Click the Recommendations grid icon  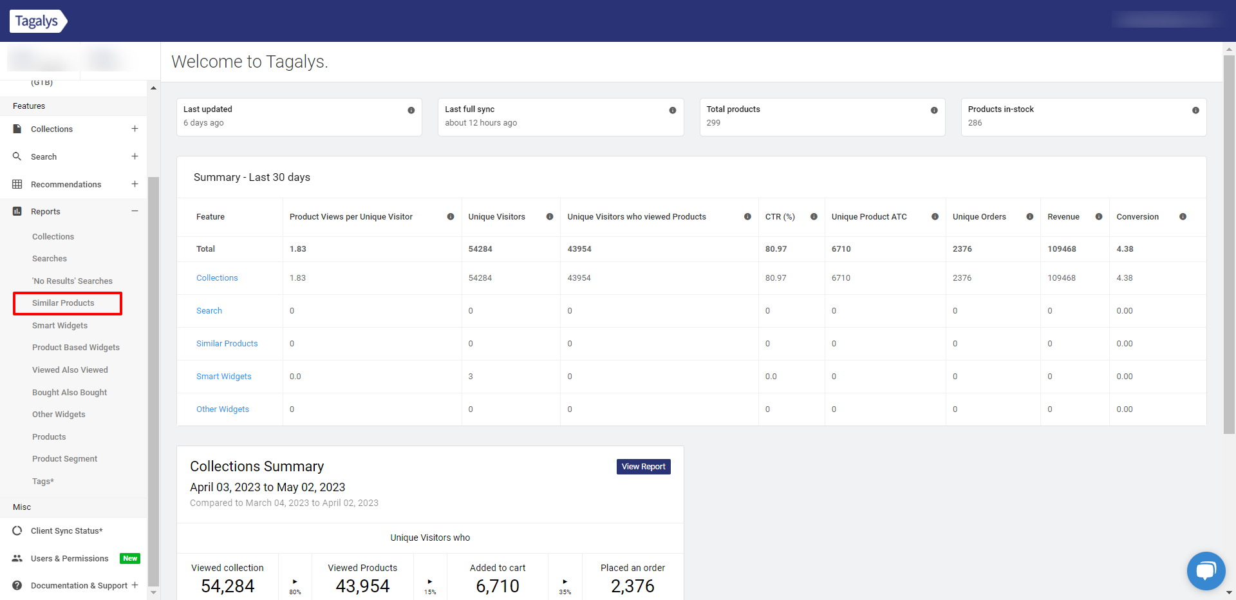coord(17,184)
